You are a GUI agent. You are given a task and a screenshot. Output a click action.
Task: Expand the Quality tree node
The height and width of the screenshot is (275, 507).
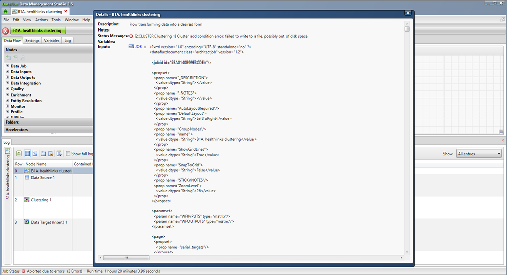pos(7,89)
